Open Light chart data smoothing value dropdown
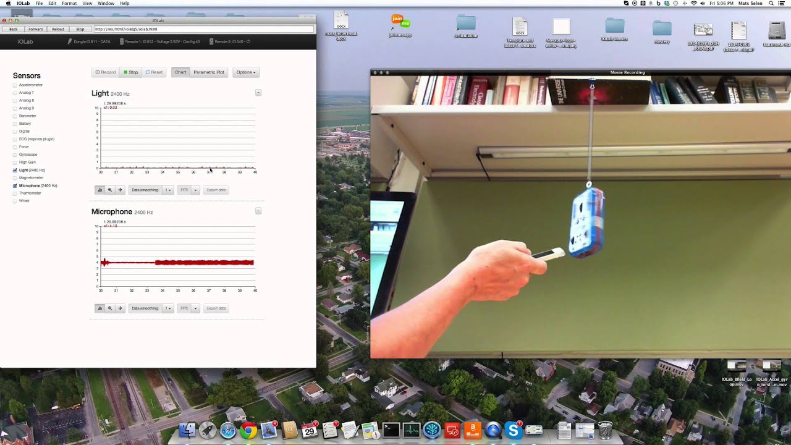This screenshot has height=445, width=791. (167, 190)
